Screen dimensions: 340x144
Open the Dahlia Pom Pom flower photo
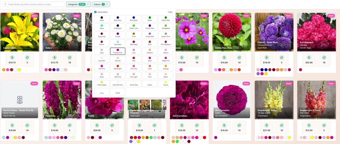(x=232, y=32)
